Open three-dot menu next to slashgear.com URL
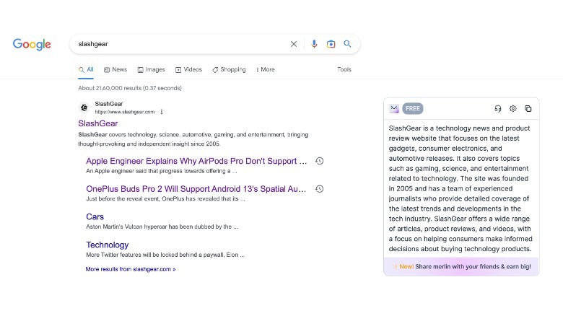This screenshot has height=316, width=563. point(162,112)
